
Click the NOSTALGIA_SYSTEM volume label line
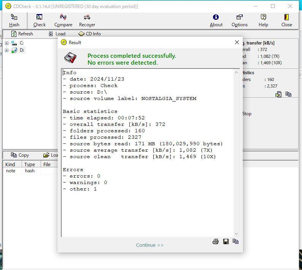point(130,98)
